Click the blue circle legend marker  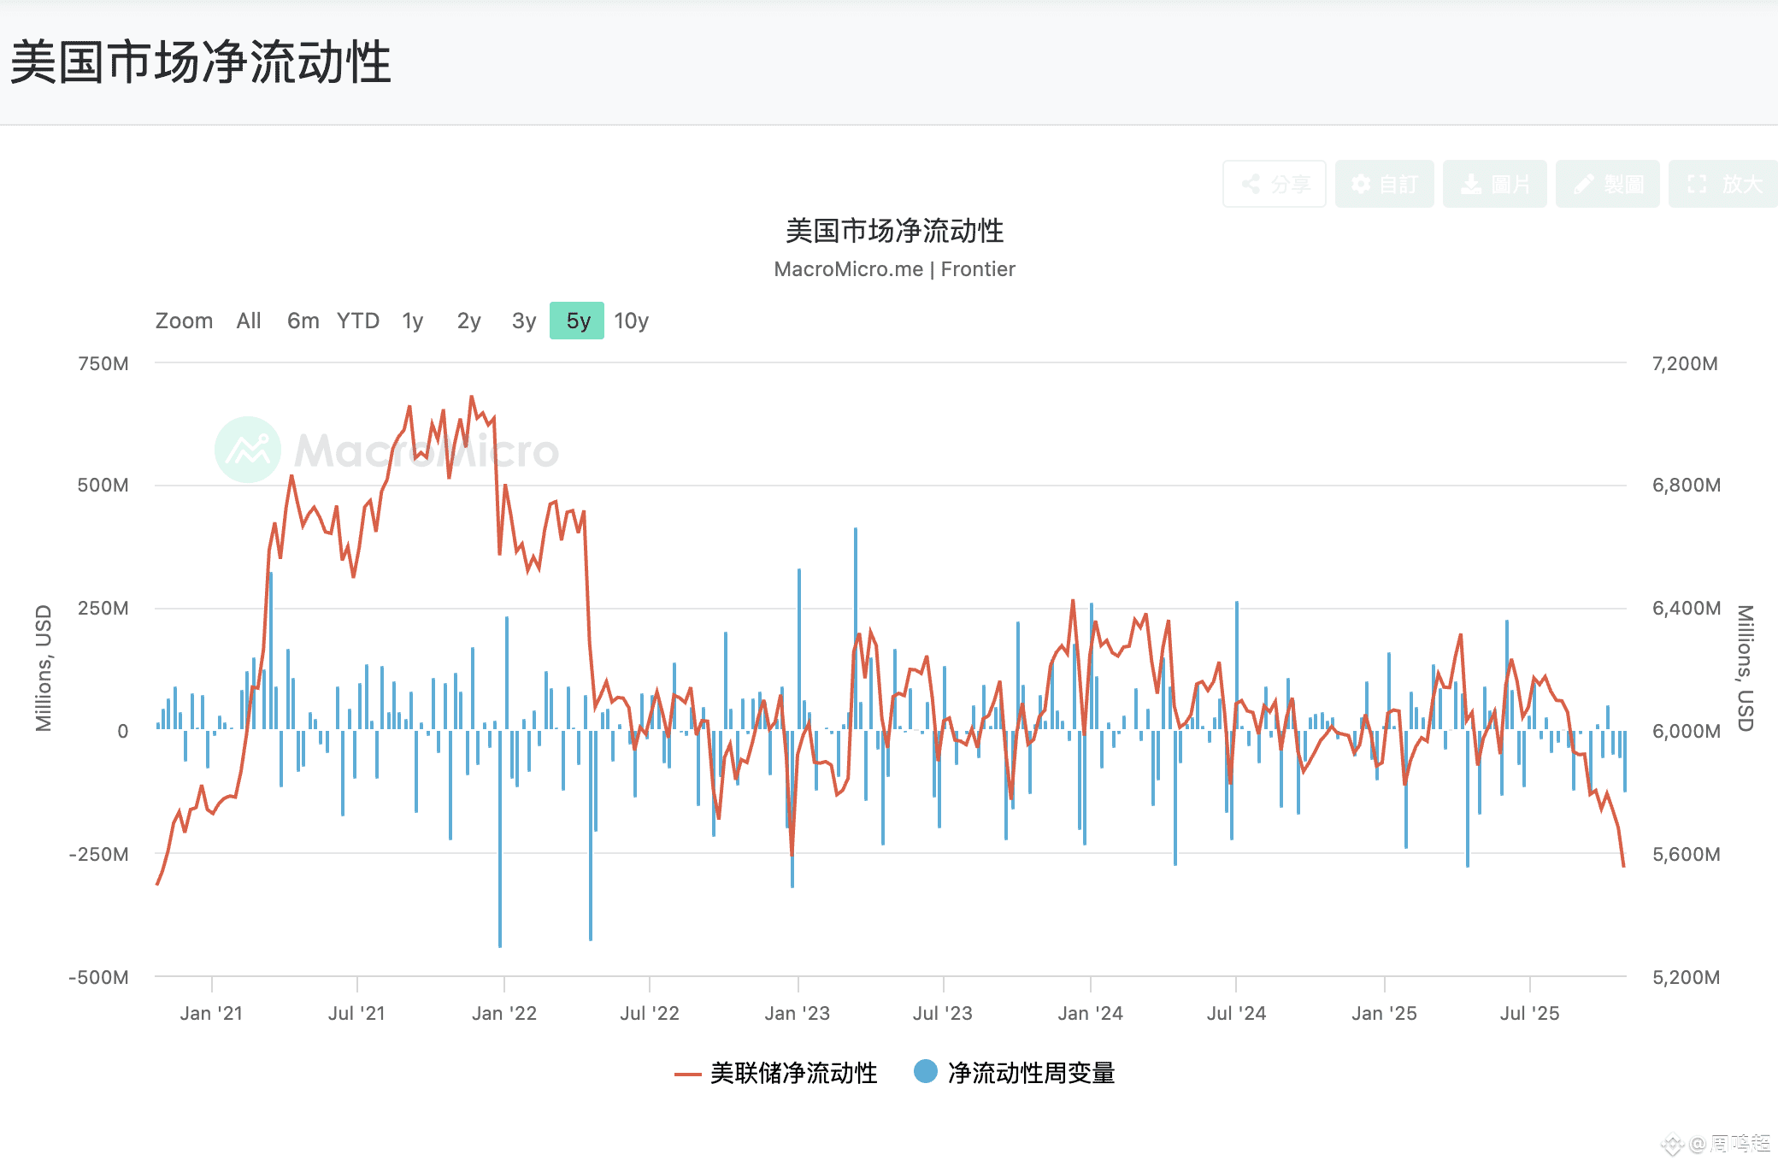[x=925, y=1071]
